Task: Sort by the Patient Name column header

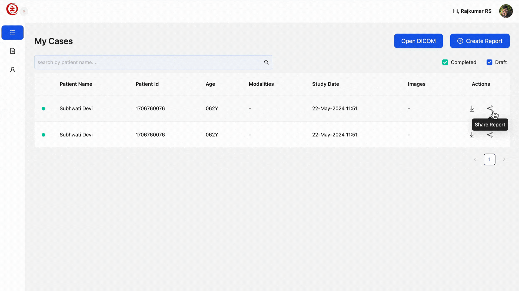Action: (76, 84)
